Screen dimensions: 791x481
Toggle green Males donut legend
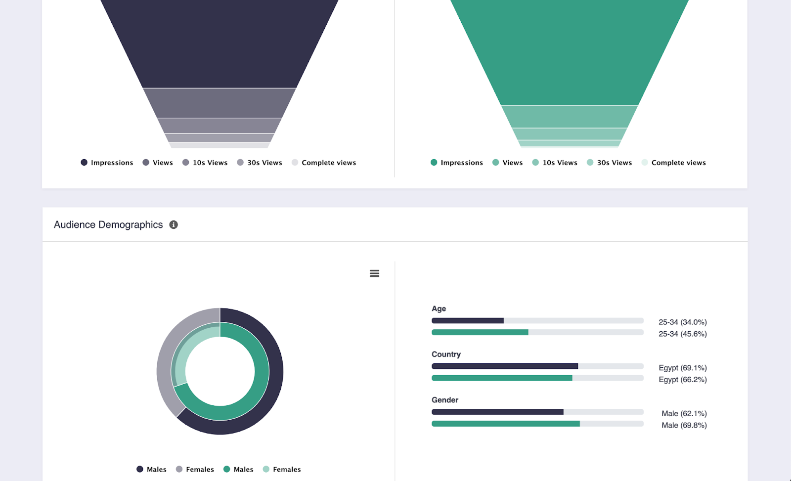(238, 469)
